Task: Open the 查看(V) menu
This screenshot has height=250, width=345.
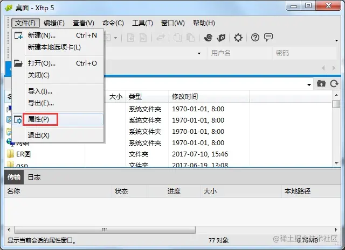Action: (84, 23)
